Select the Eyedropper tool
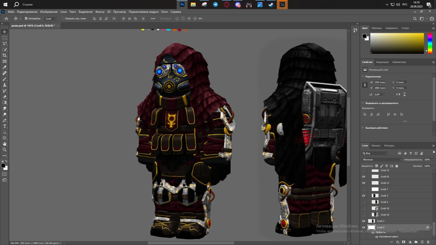436x245 pixels. (x=4, y=67)
